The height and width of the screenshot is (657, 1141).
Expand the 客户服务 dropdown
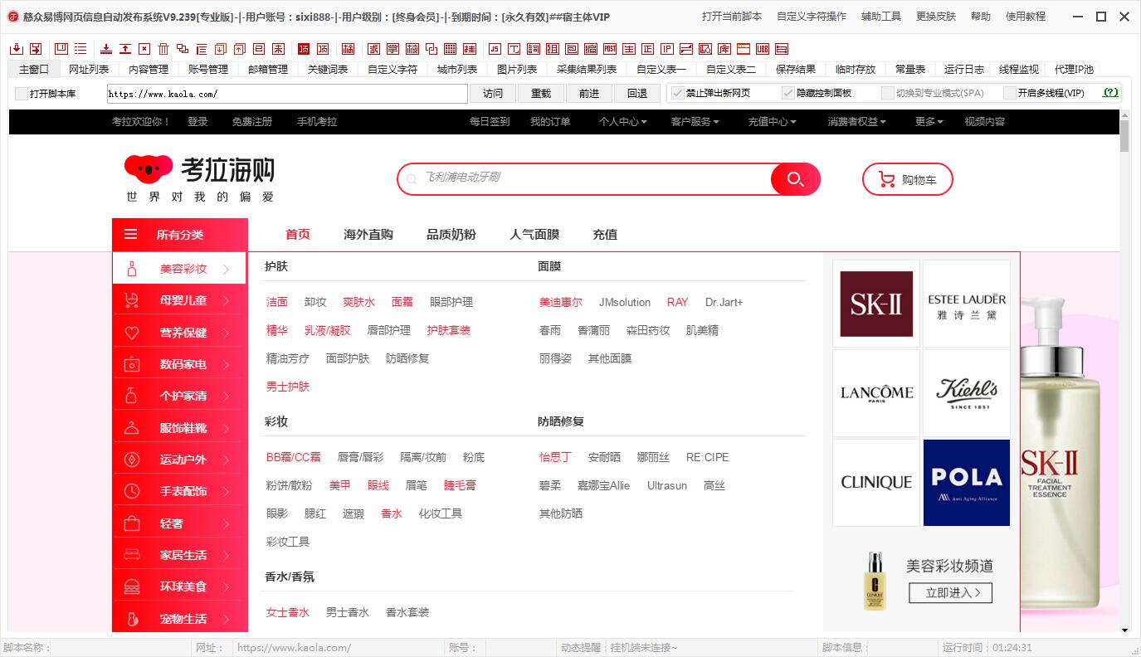695,122
